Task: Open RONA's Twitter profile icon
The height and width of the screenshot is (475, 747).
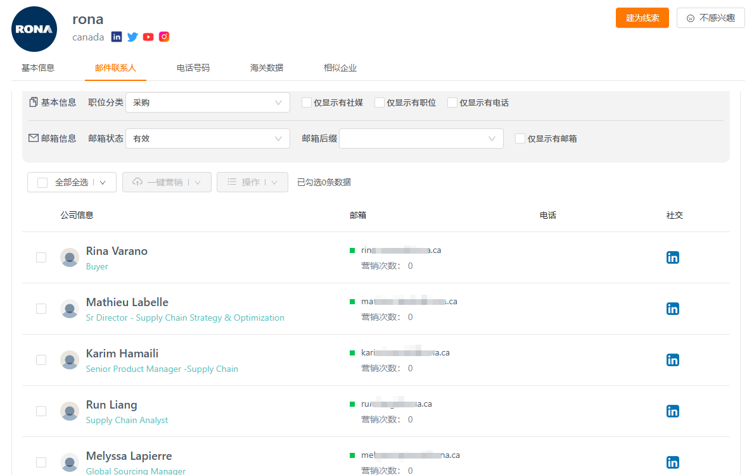Action: tap(132, 37)
